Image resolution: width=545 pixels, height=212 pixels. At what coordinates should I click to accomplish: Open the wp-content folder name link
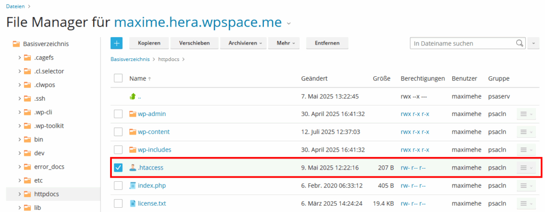pyautogui.click(x=154, y=131)
